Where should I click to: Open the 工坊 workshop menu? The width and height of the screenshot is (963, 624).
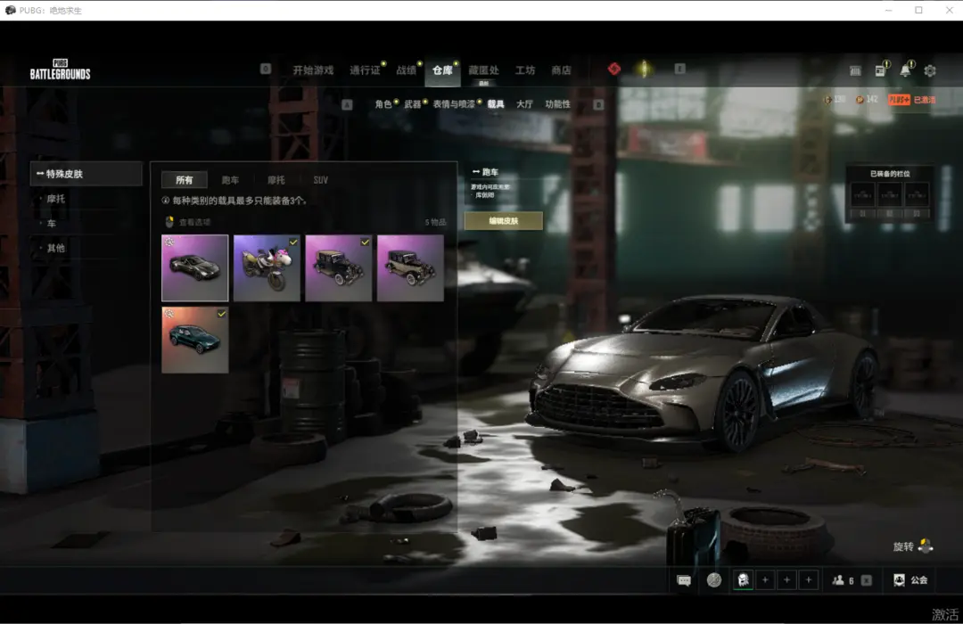pos(524,70)
